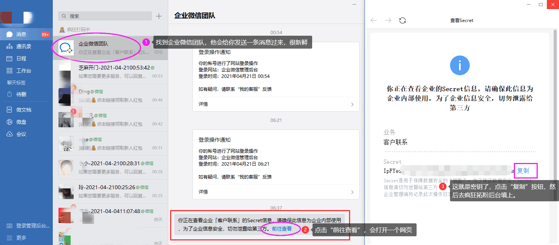
Task: Open 详情 of the 06:21 login notice
Action: click(276, 192)
